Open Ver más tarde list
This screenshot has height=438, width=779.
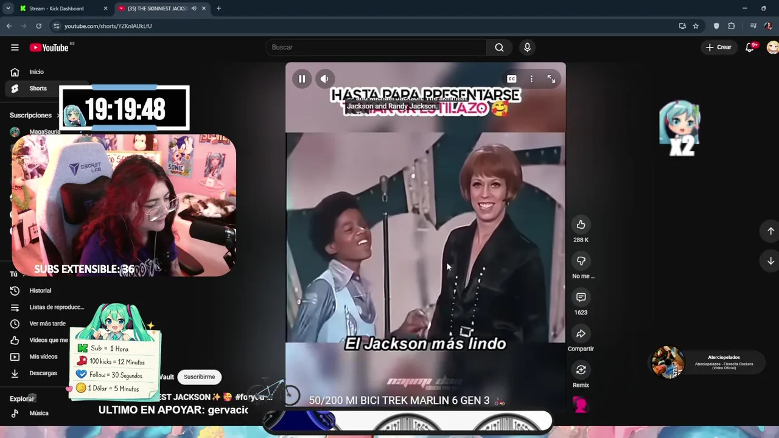[47, 324]
